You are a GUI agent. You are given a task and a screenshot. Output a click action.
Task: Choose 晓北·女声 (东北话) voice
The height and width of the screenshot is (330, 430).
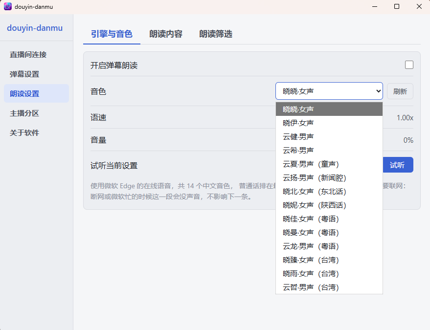tap(329, 191)
